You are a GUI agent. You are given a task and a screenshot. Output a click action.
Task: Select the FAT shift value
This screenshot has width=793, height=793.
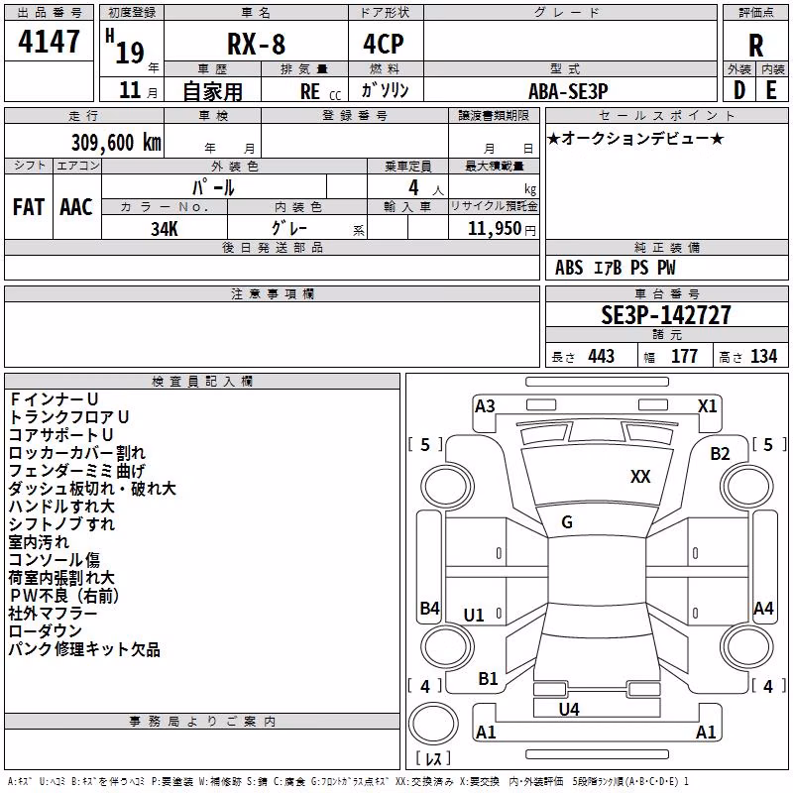coord(29,207)
